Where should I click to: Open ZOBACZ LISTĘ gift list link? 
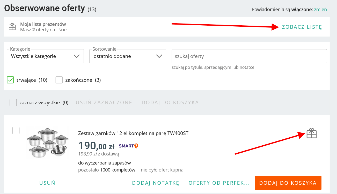[302, 27]
